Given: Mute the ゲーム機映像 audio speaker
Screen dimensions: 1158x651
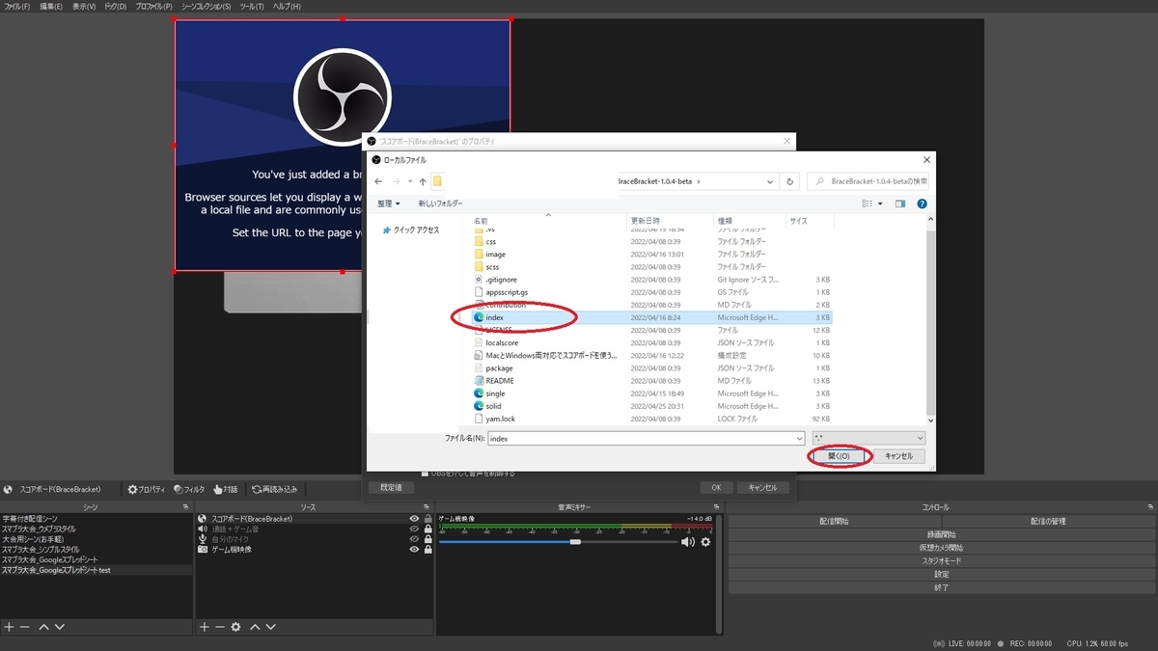Looking at the screenshot, I should pyautogui.click(x=688, y=542).
